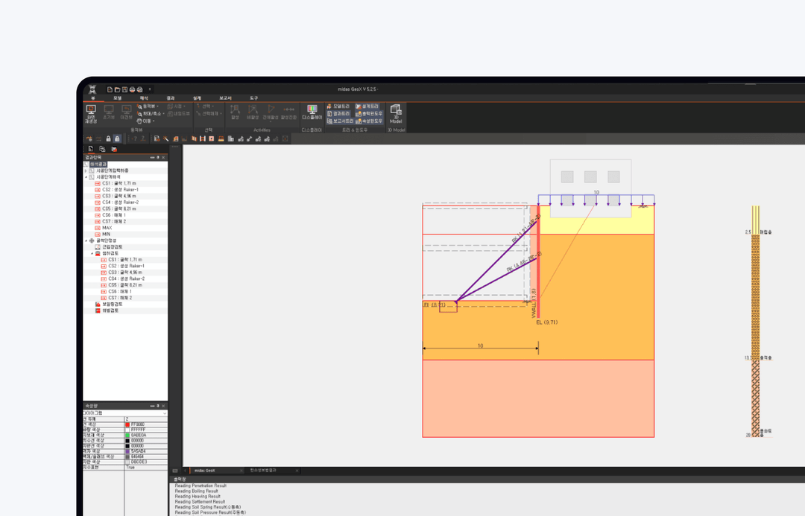Toggle the 속성윈도우 window button
The height and width of the screenshot is (516, 805).
click(369, 121)
